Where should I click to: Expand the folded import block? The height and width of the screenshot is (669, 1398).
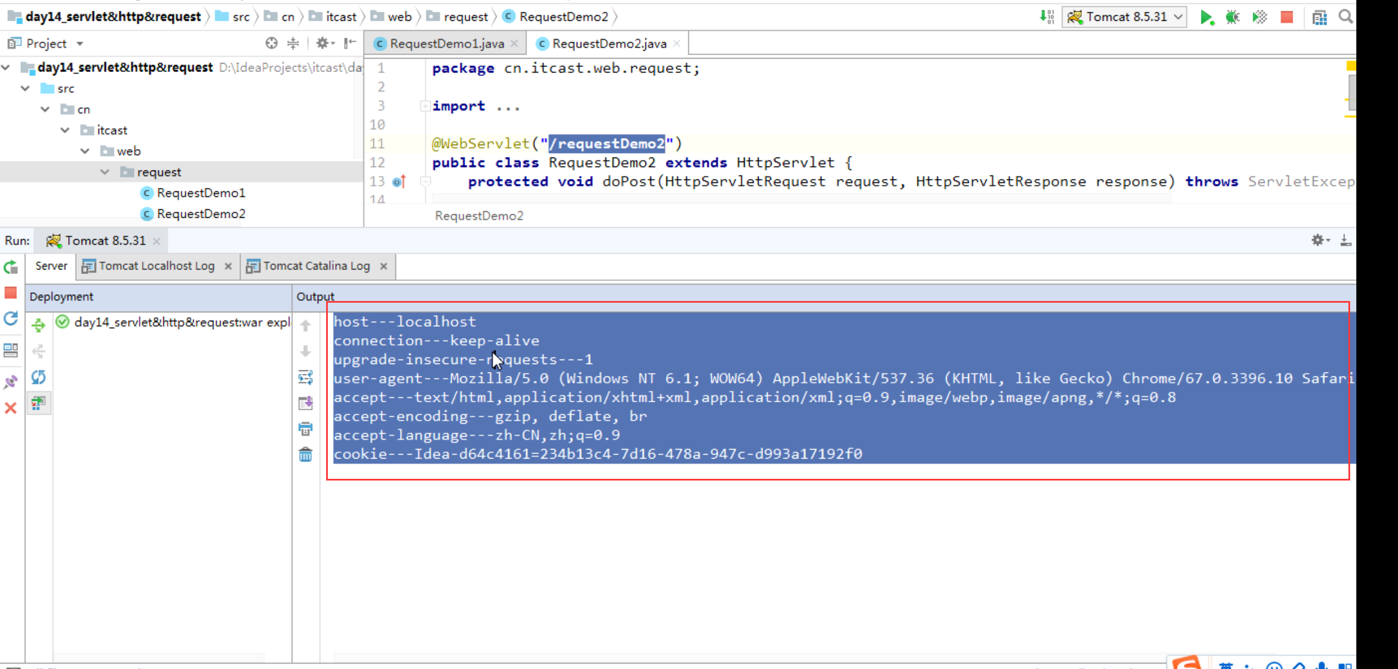[425, 106]
